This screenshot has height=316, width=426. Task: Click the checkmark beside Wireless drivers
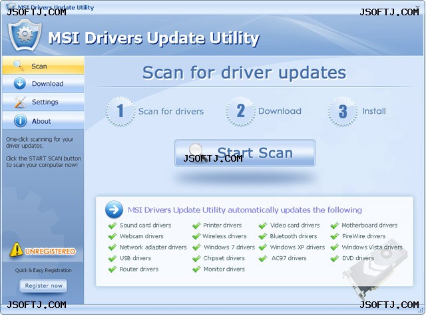click(x=196, y=236)
